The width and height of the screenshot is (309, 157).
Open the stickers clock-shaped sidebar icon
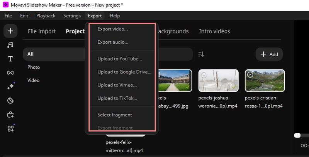(x=10, y=101)
